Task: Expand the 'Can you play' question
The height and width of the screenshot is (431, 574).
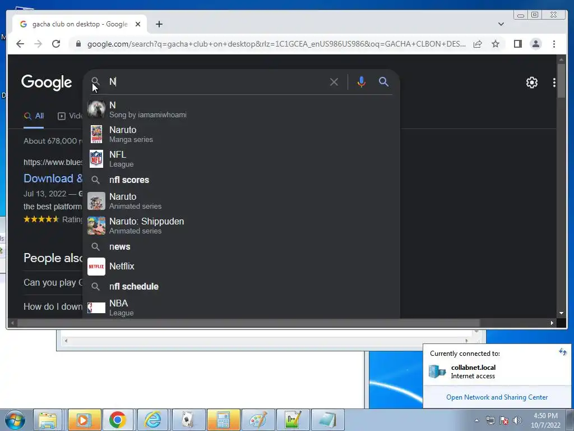Action: (x=53, y=283)
